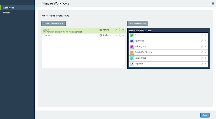Uncheck Active for Kanban workflow
This screenshot has height=119, width=216.
coord(100,35)
